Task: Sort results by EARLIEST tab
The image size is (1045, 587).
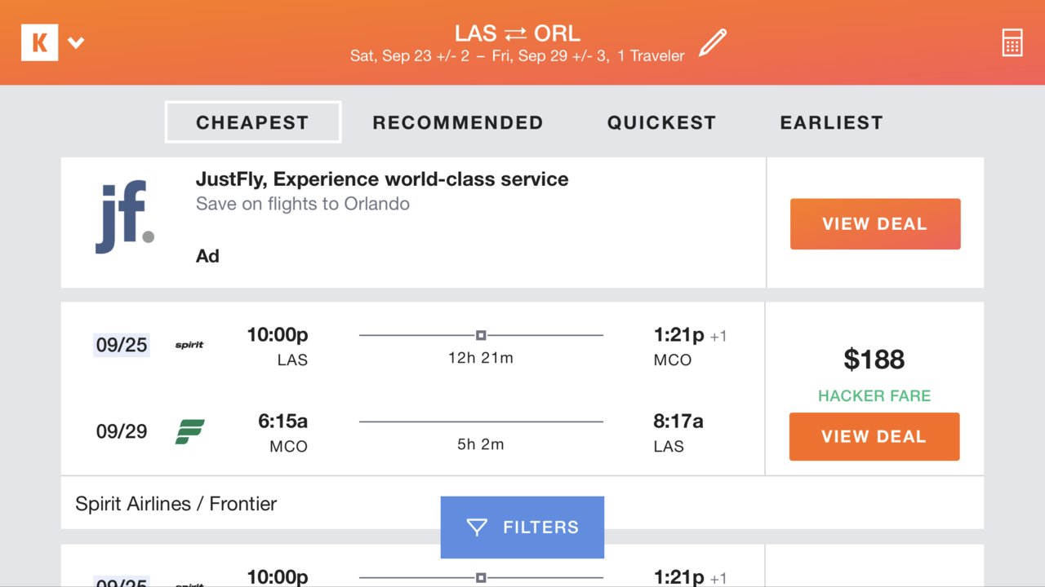Action: point(831,122)
